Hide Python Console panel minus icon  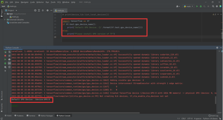click(221, 48)
